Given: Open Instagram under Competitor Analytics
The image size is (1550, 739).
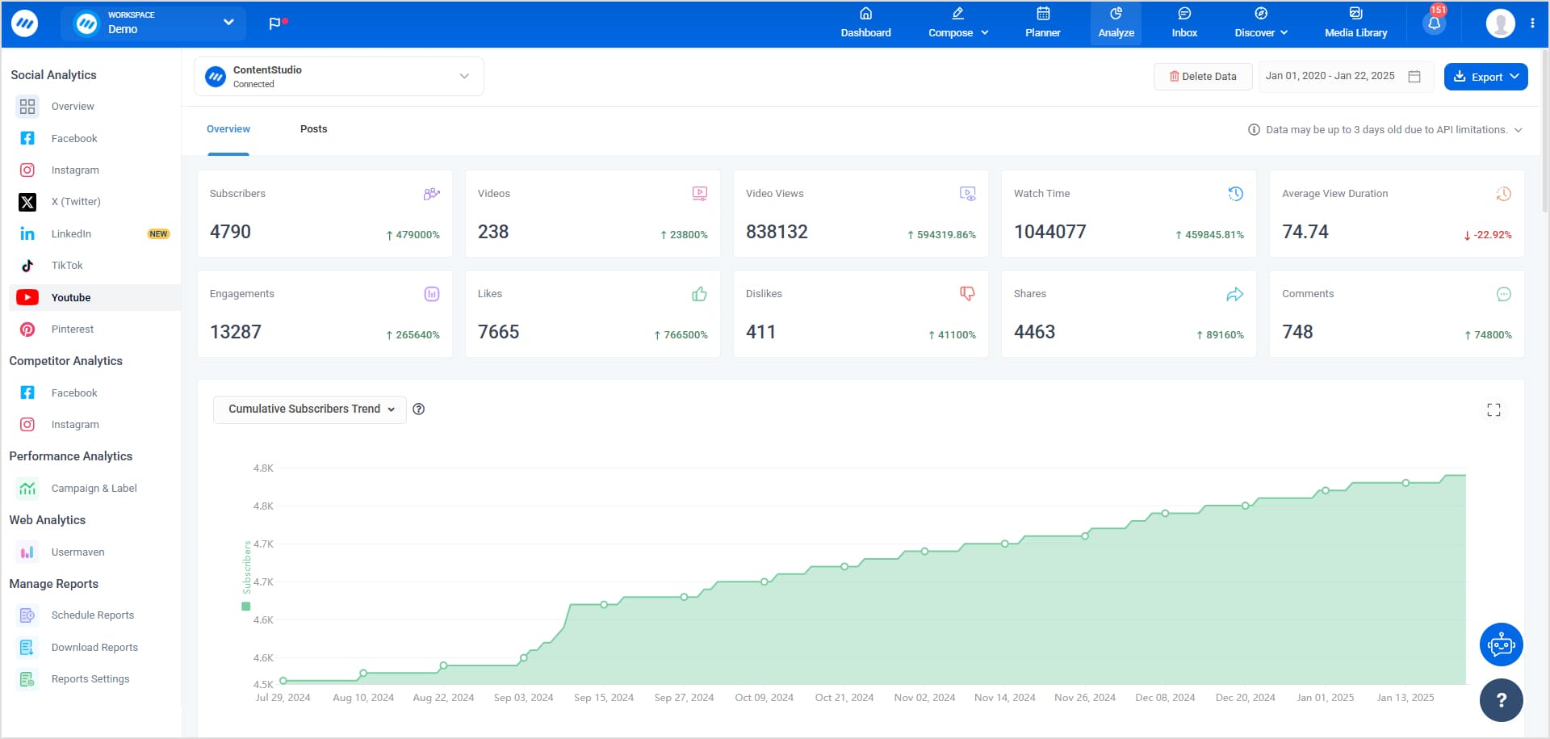Looking at the screenshot, I should point(94,425).
